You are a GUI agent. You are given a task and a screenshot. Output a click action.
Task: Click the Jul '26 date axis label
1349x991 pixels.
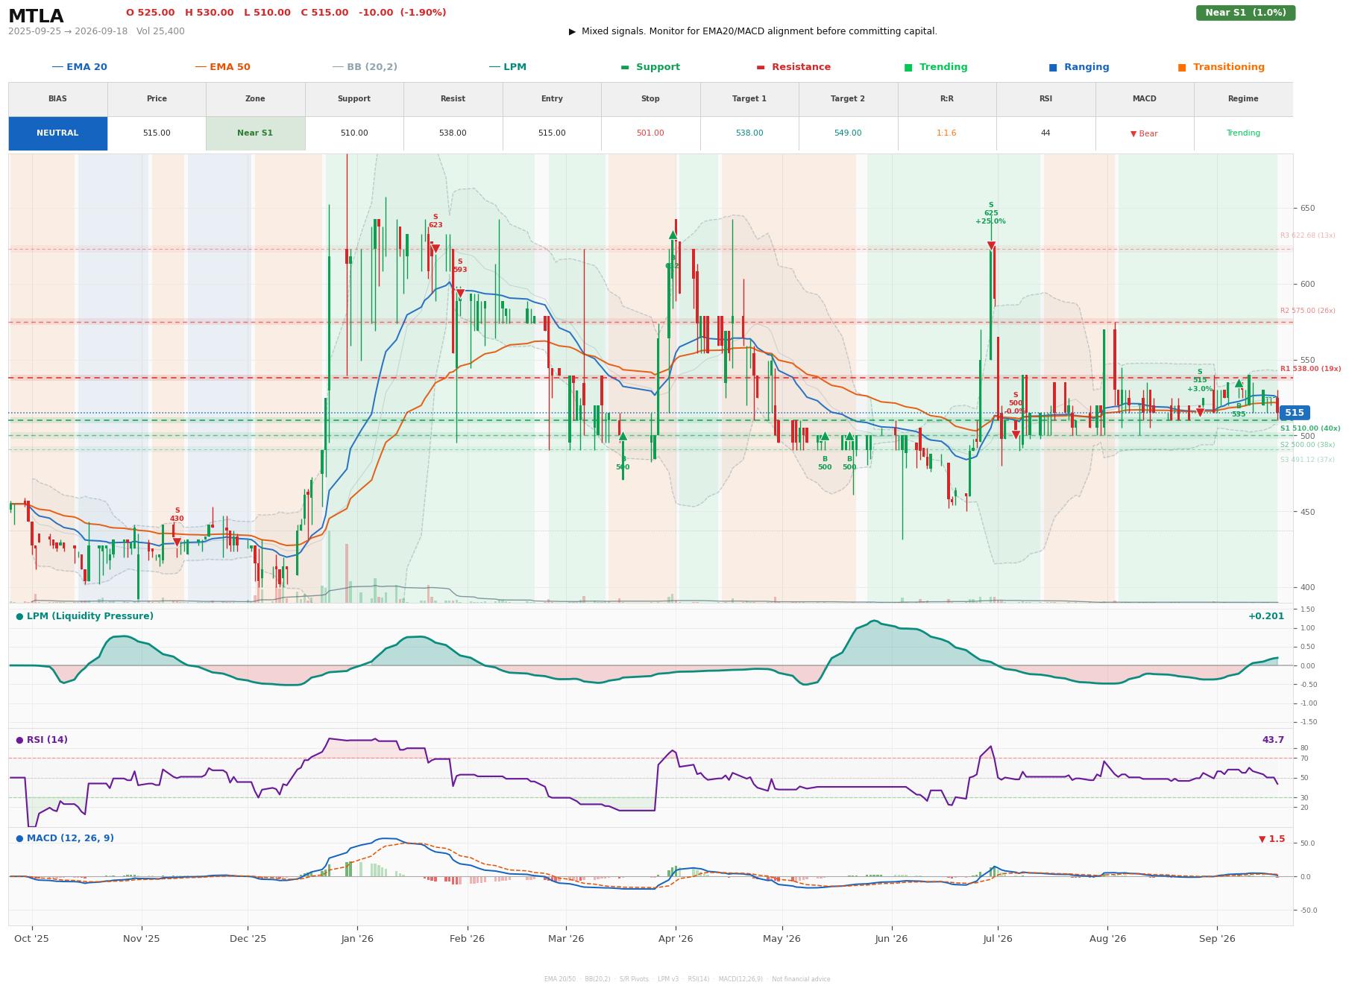[998, 939]
